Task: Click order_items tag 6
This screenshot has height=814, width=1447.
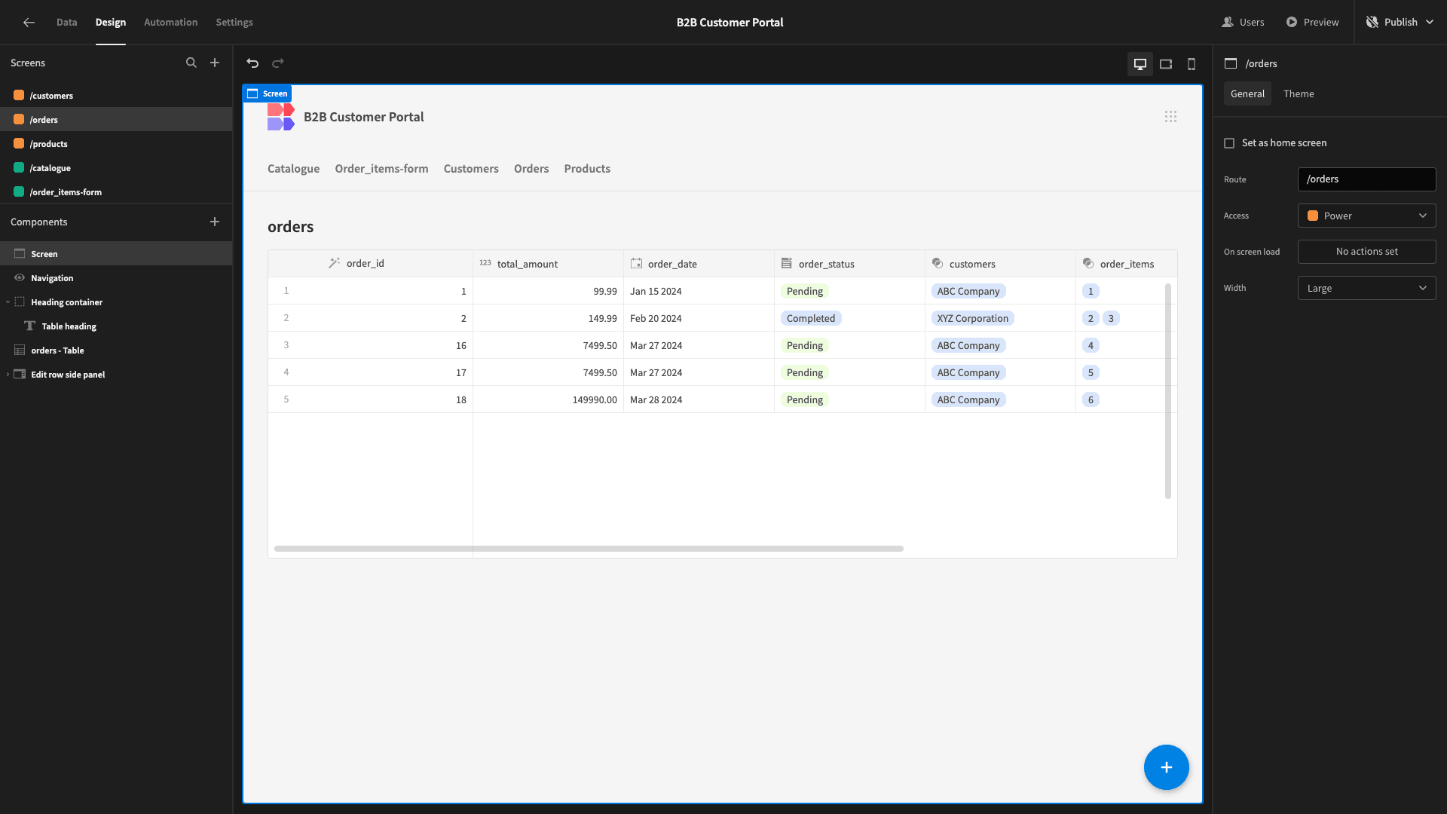Action: (x=1091, y=399)
